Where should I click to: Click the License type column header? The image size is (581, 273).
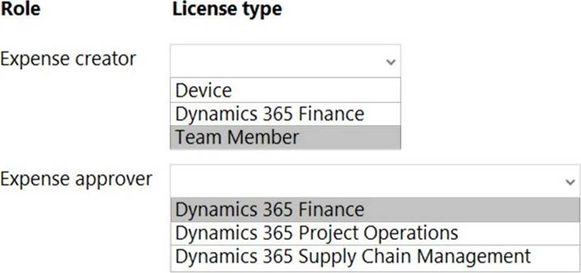(x=227, y=9)
